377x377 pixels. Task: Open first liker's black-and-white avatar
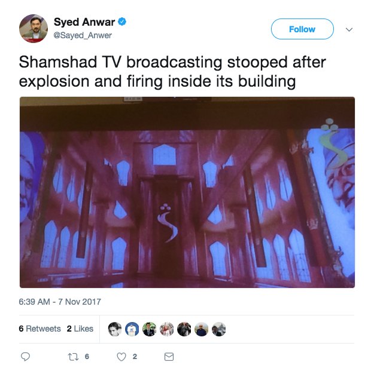[115, 329]
